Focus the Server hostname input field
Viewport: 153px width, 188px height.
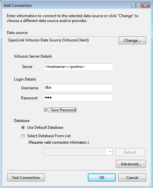78,67
